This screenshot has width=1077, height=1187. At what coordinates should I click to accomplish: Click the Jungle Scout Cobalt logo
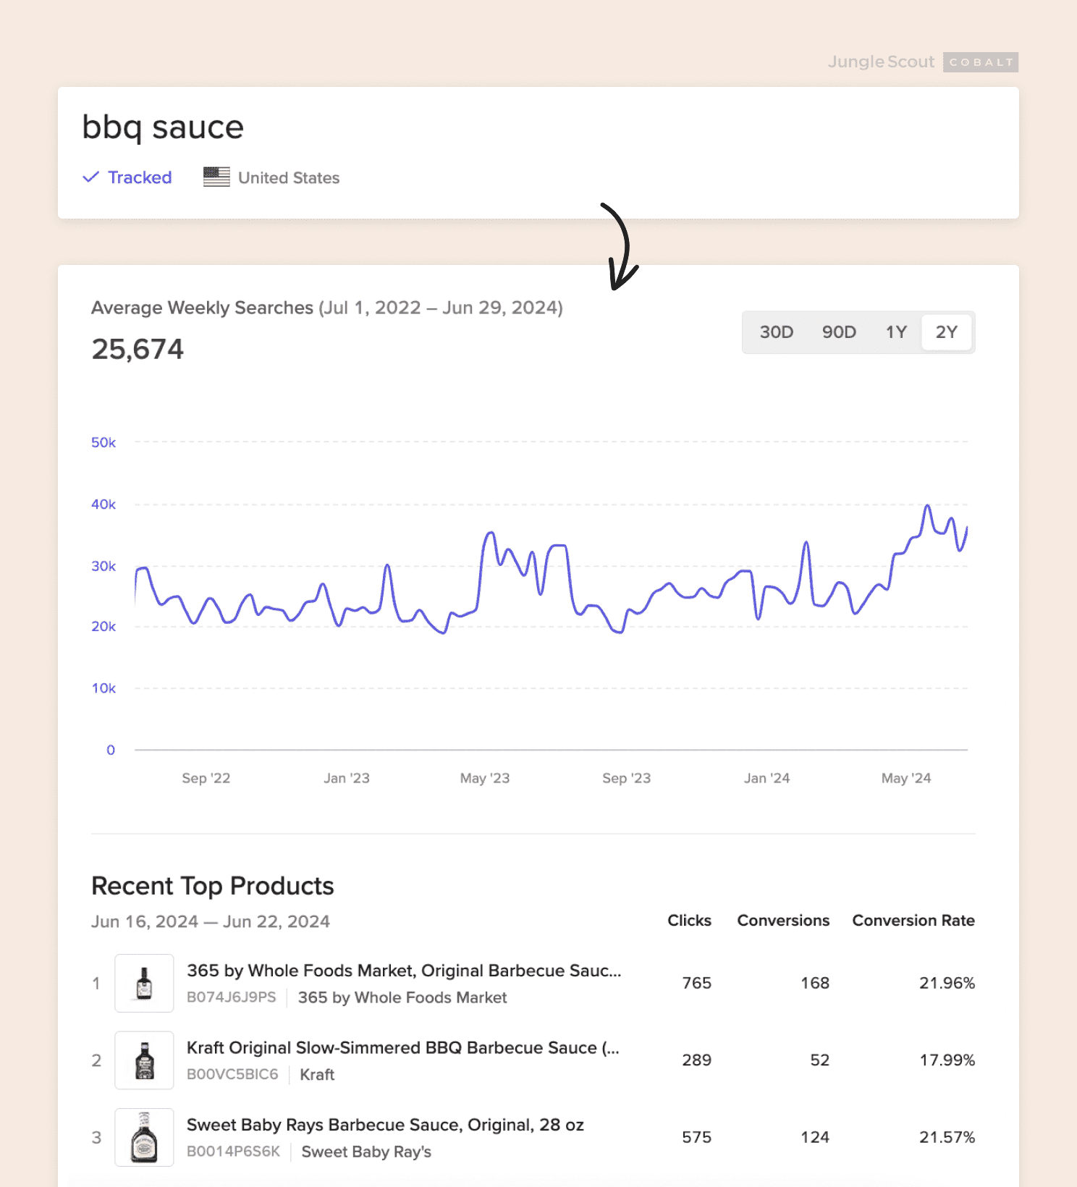click(922, 62)
